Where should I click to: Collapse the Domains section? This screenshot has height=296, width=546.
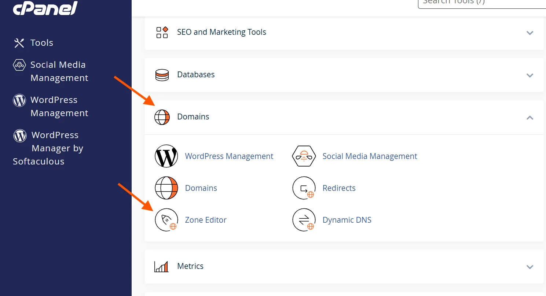click(x=529, y=118)
